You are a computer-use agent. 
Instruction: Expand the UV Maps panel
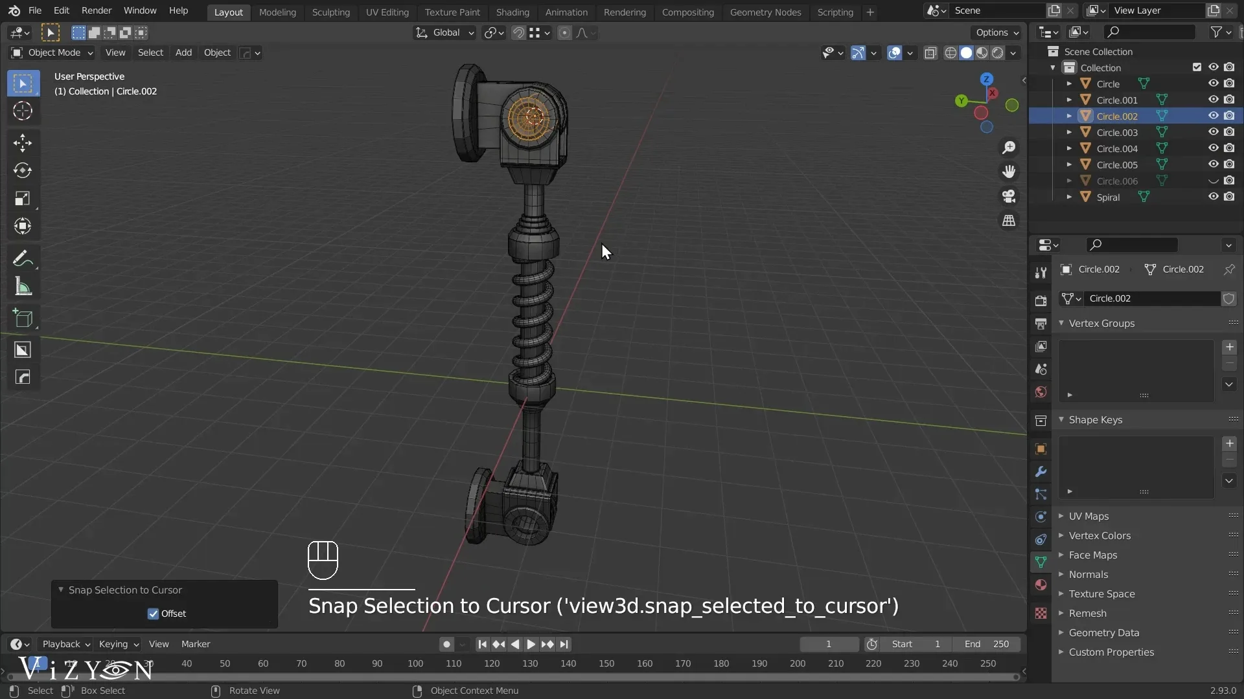click(x=1088, y=516)
